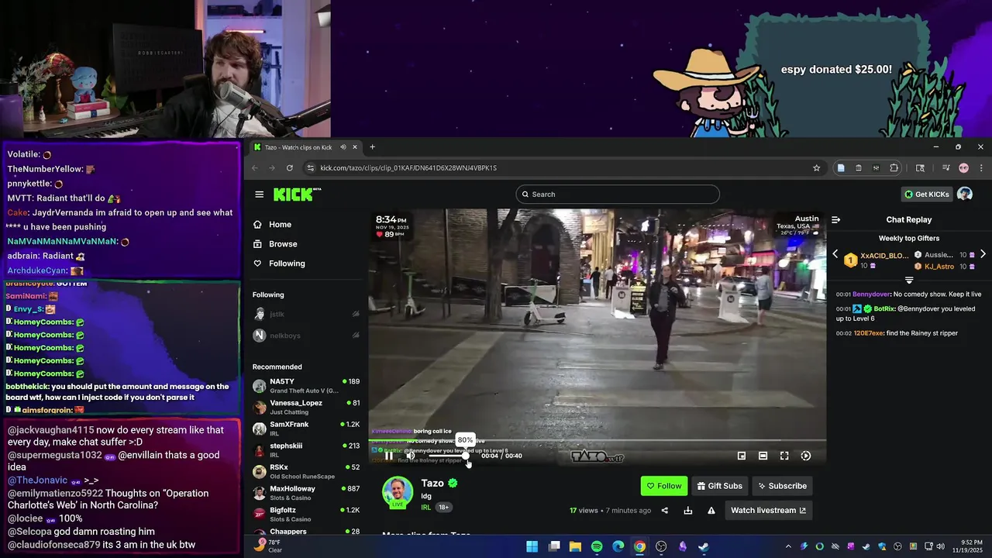Bookmark this page with the star
Viewport: 992px width, 558px height.
816,168
